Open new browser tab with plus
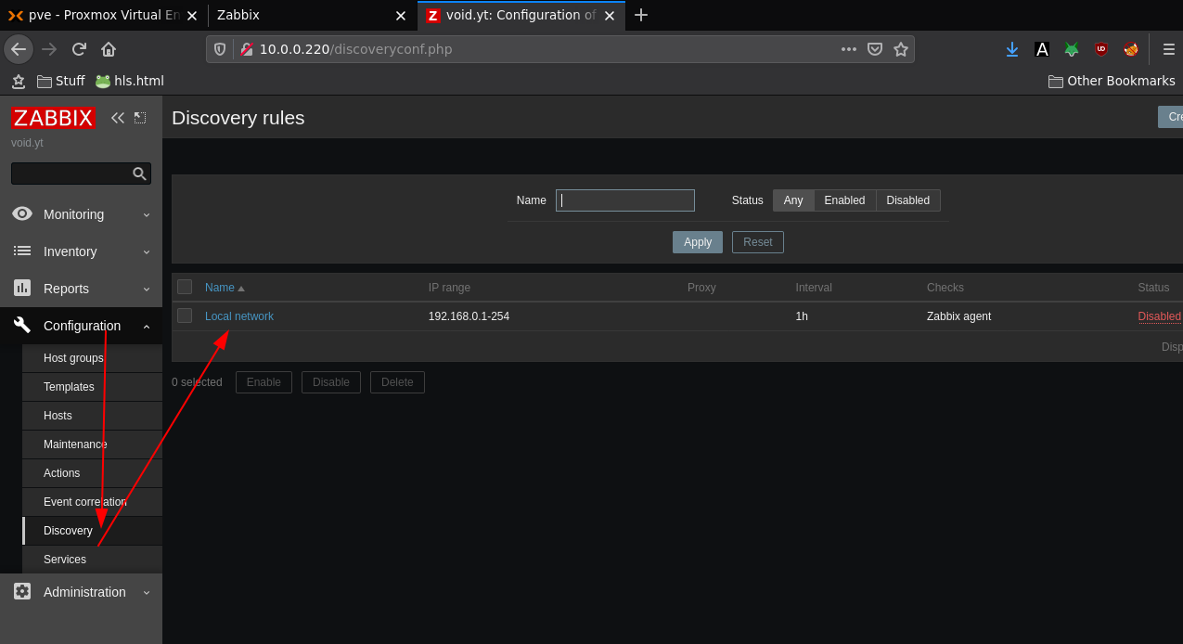 point(641,15)
